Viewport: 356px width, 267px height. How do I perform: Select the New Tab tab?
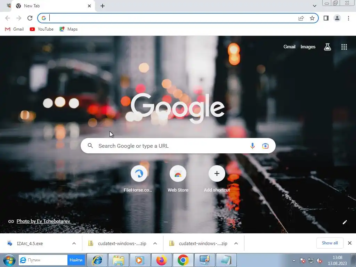point(53,6)
